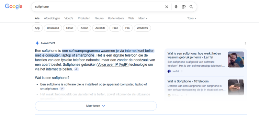Screen dimensions: 259x119
Task: Open three-dot menu next to LanTel source
Action: click(182, 71)
